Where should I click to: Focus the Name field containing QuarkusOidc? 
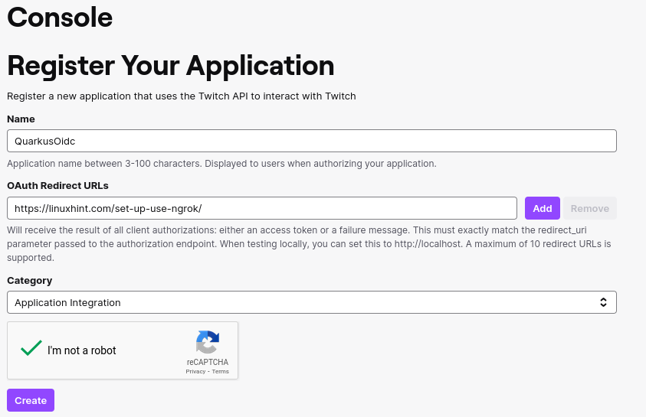(312, 141)
